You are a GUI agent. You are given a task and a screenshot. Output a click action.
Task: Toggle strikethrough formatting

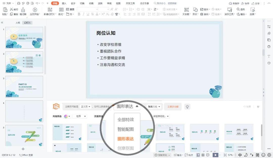tap(93, 14)
